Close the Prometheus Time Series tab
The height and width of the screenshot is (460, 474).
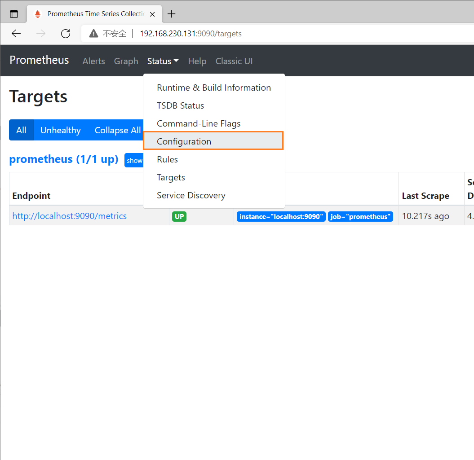coord(152,14)
